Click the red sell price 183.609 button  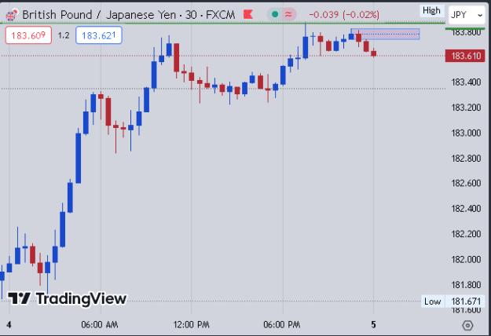[28, 35]
